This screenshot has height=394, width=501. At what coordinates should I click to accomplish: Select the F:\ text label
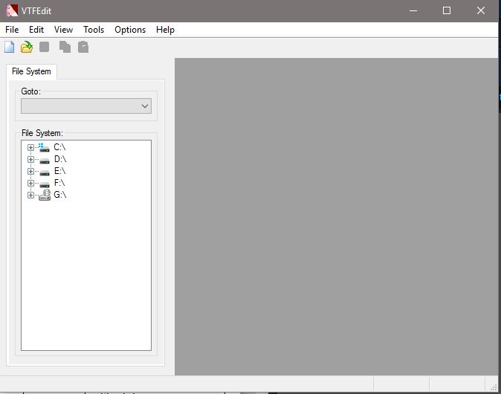(59, 183)
